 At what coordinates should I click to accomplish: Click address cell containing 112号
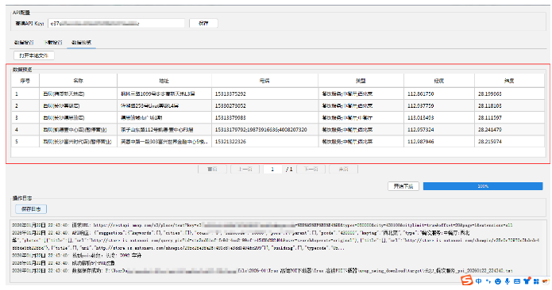pyautogui.click(x=164, y=130)
